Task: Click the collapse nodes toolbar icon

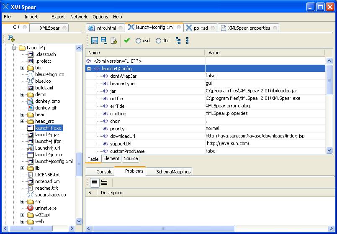Action: pyautogui.click(x=188, y=41)
